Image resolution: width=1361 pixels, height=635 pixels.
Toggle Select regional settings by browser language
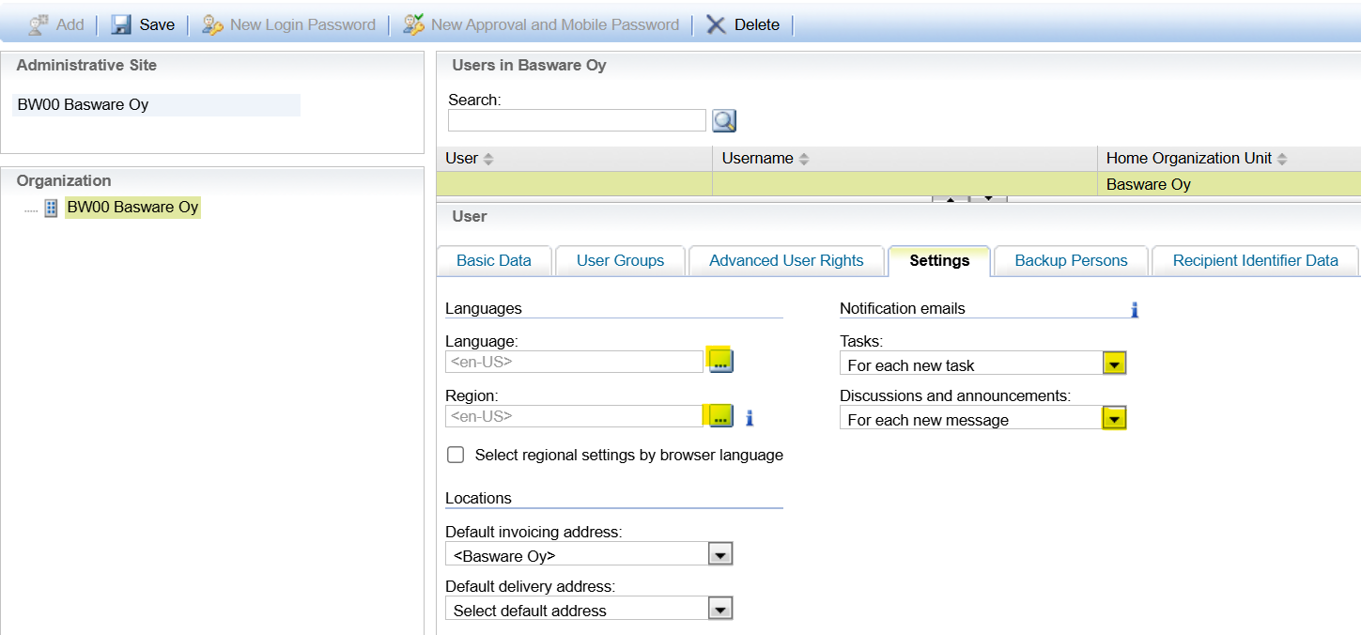(x=456, y=455)
